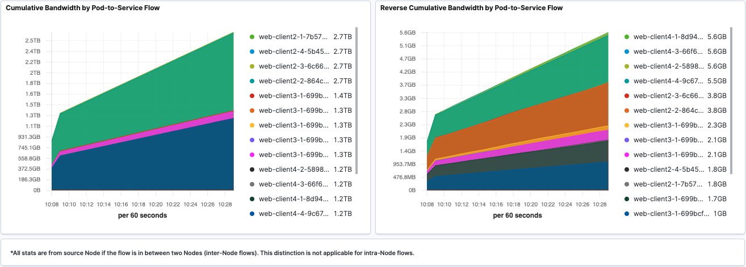
Task: Click red dot for web-client2-3-6c66 3.8GB entry
Action: (626, 96)
